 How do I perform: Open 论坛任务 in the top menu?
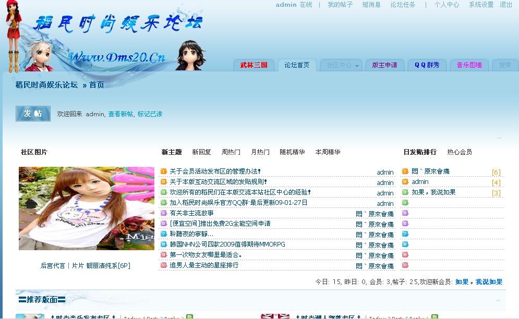coord(403,5)
